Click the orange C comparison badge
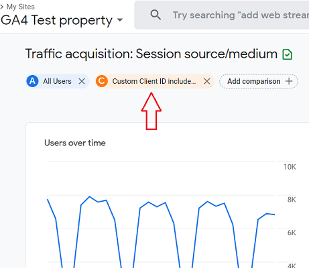Image resolution: width=309 pixels, height=268 pixels. [102, 81]
